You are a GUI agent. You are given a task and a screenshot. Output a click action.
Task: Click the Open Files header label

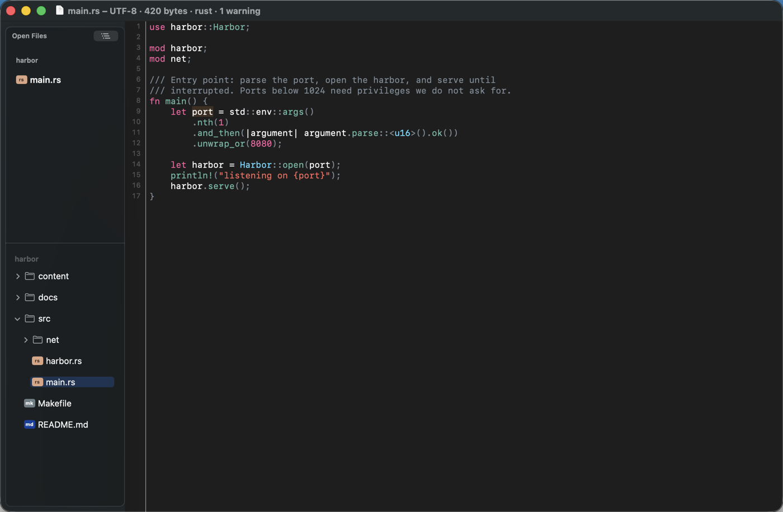point(30,36)
